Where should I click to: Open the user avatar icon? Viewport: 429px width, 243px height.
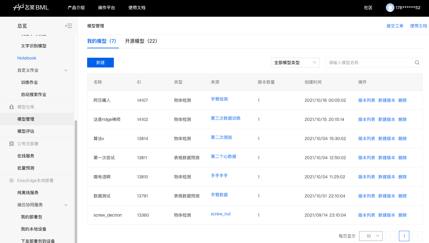tap(390, 8)
